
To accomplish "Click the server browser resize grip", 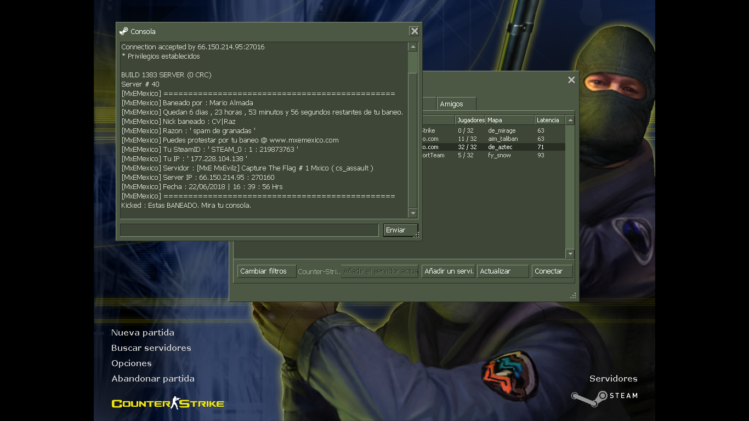I will click(x=573, y=295).
